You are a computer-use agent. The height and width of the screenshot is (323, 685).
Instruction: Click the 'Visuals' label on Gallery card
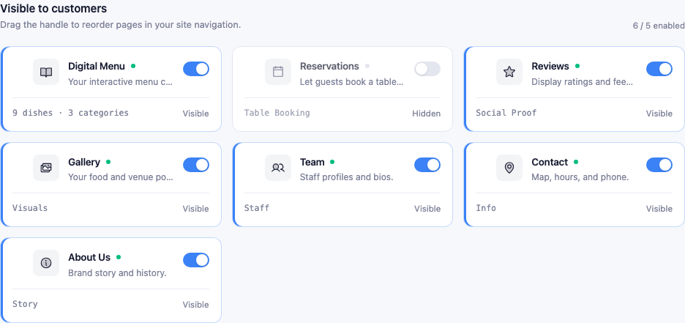pos(30,208)
